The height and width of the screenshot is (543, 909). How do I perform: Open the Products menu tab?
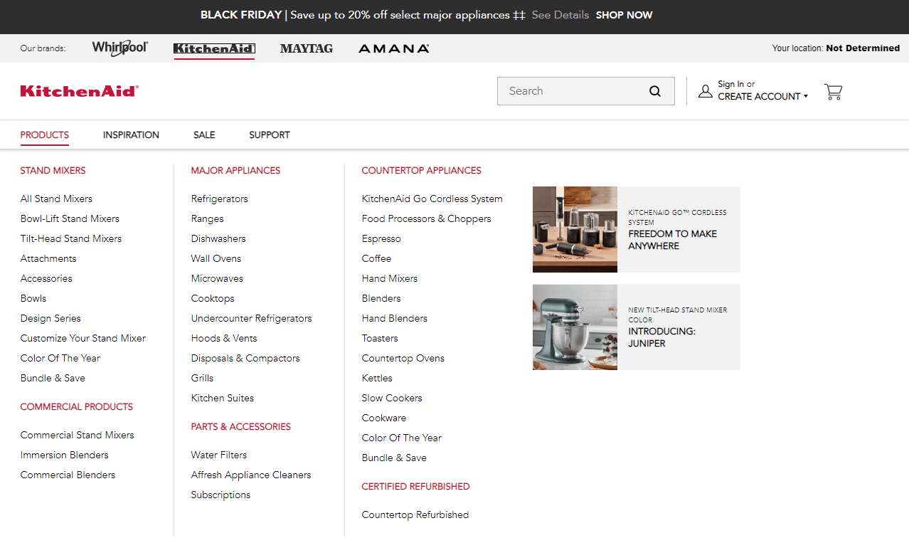point(45,135)
